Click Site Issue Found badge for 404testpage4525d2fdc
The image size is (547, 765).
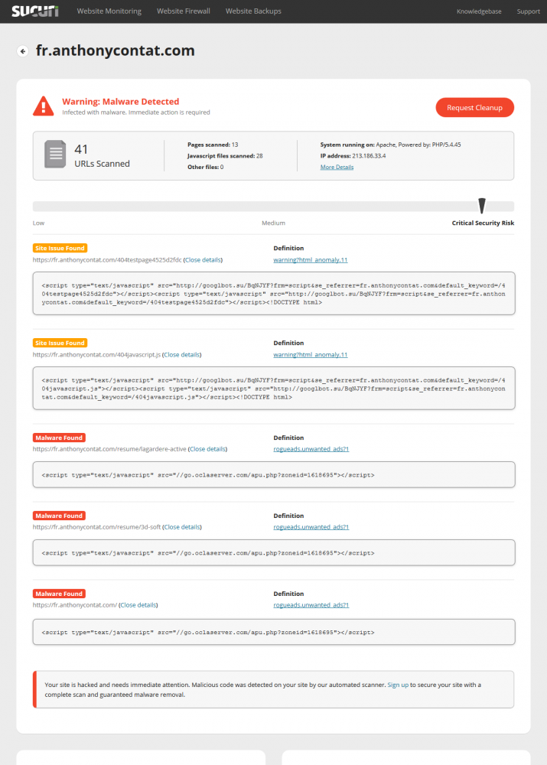pyautogui.click(x=60, y=248)
